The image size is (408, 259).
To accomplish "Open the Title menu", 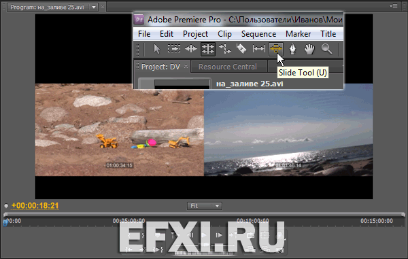I will [328, 34].
